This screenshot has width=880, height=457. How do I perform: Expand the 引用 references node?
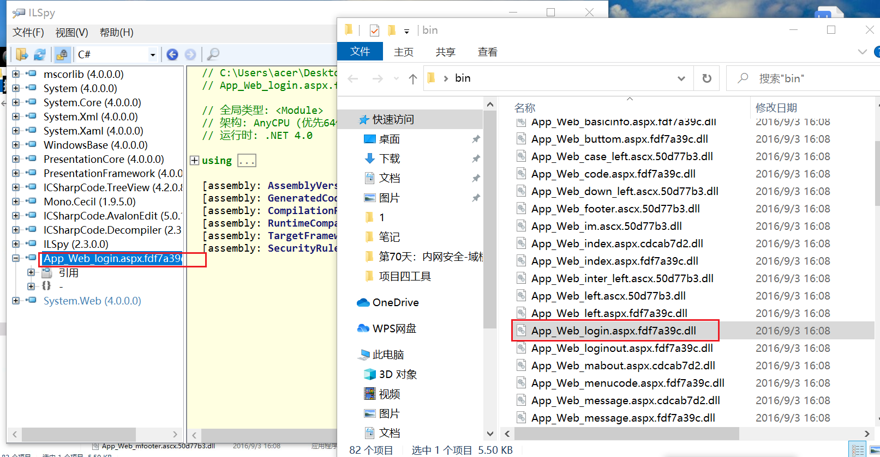point(31,272)
